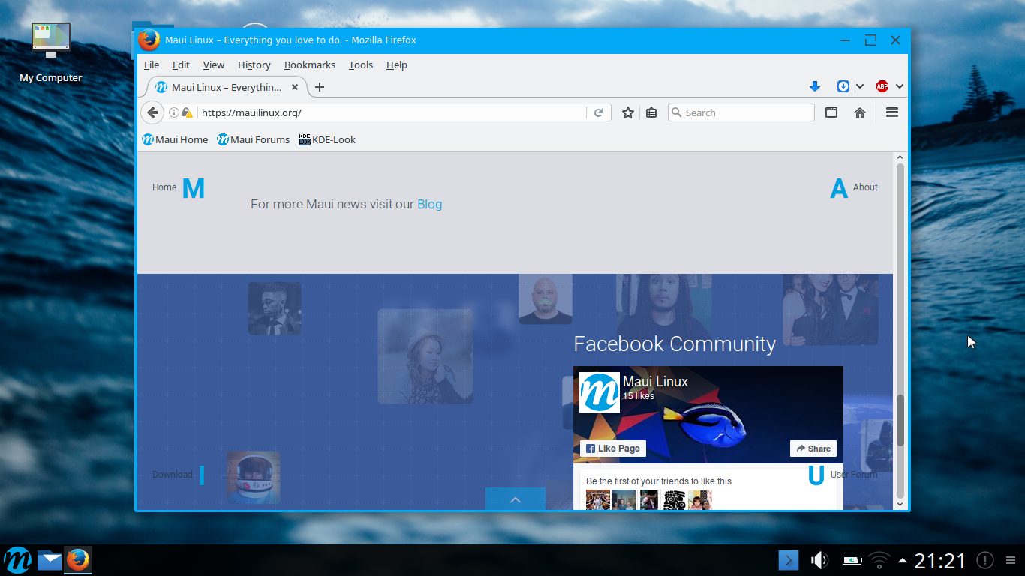Follow the Blog link
The width and height of the screenshot is (1025, 576).
click(429, 204)
